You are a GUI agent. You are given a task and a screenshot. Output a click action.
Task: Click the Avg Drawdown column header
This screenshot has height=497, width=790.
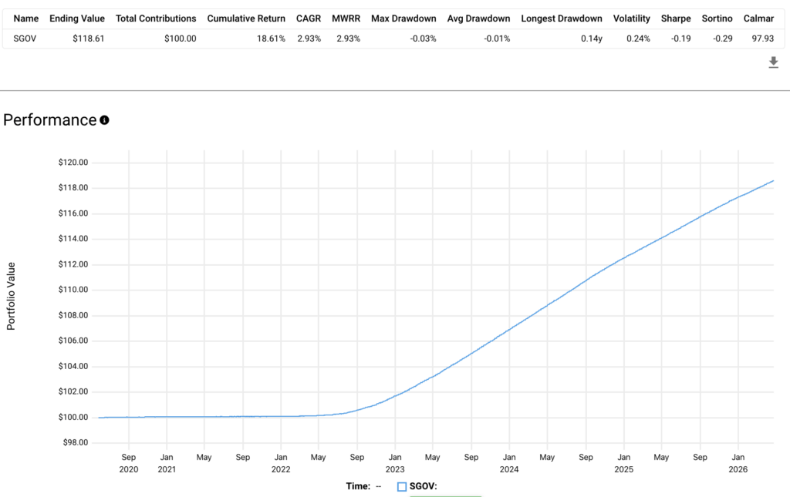478,18
